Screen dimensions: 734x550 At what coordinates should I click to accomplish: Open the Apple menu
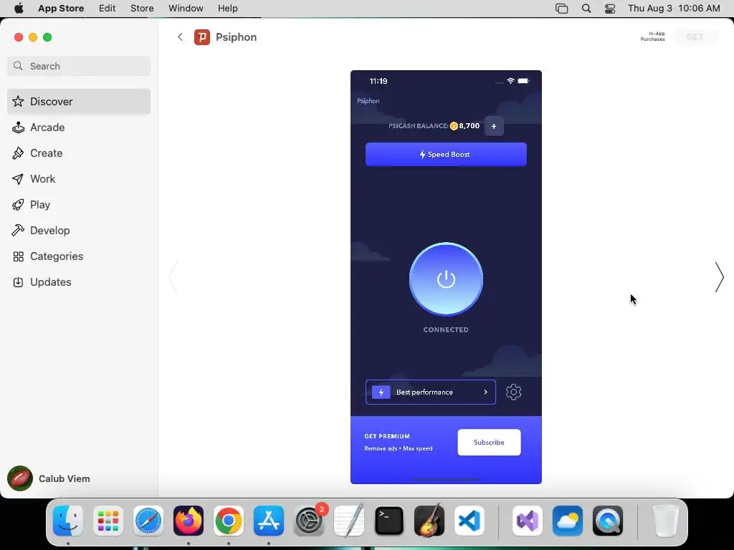point(19,9)
